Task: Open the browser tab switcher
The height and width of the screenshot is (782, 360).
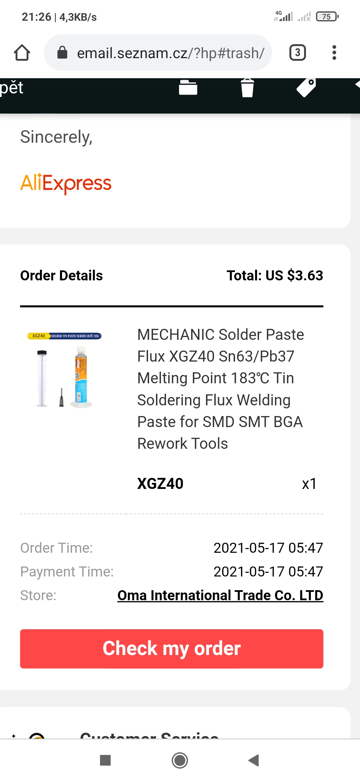Action: pos(297,53)
